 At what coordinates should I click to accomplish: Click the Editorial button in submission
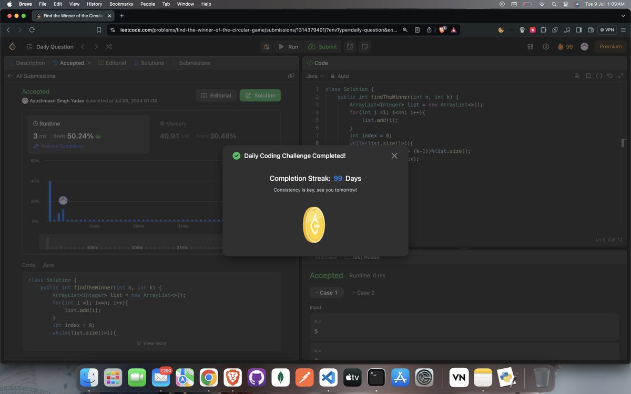(216, 96)
